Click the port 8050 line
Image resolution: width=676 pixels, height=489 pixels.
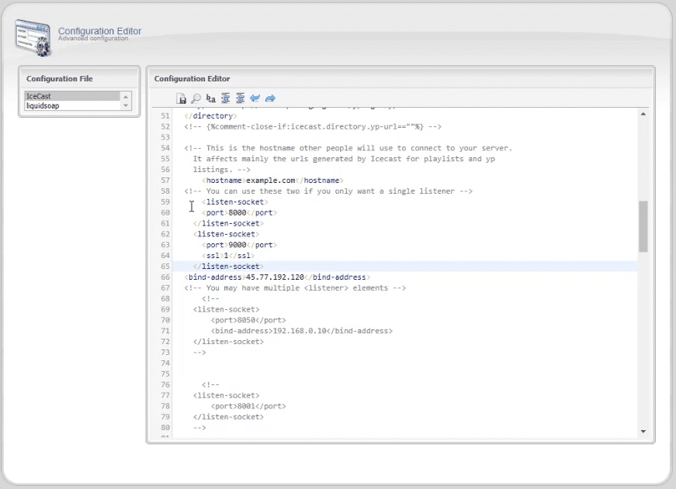248,320
